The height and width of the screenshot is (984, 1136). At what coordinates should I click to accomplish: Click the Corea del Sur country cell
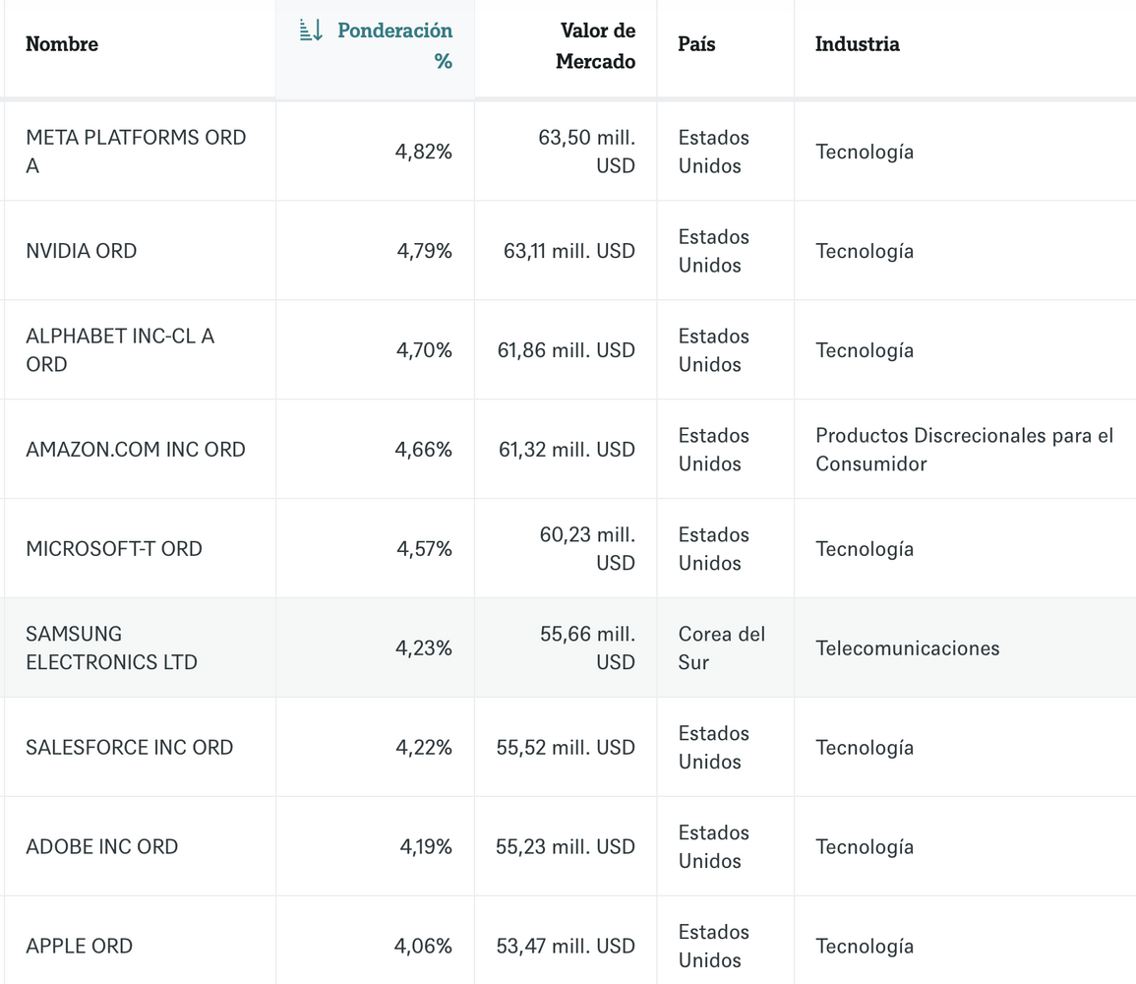(721, 648)
